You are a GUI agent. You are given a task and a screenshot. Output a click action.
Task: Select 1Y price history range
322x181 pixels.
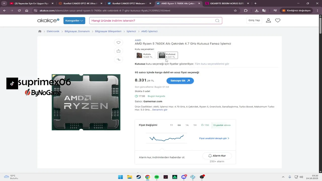point(171,125)
